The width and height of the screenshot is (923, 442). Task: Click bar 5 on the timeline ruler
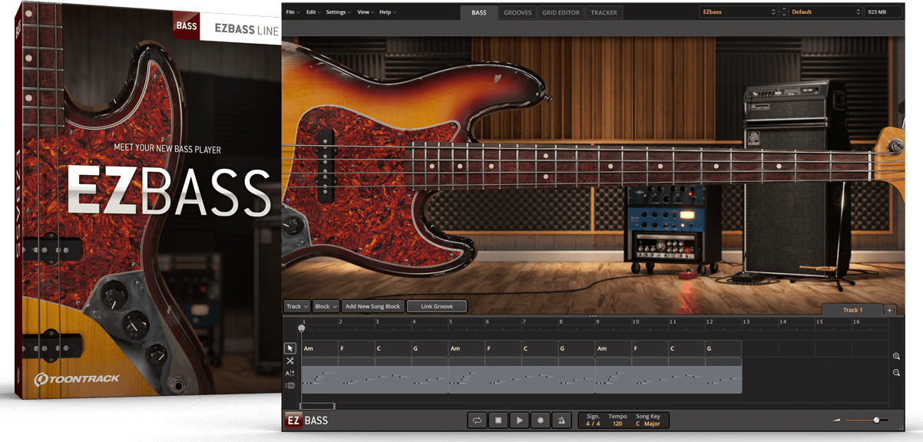pos(452,322)
